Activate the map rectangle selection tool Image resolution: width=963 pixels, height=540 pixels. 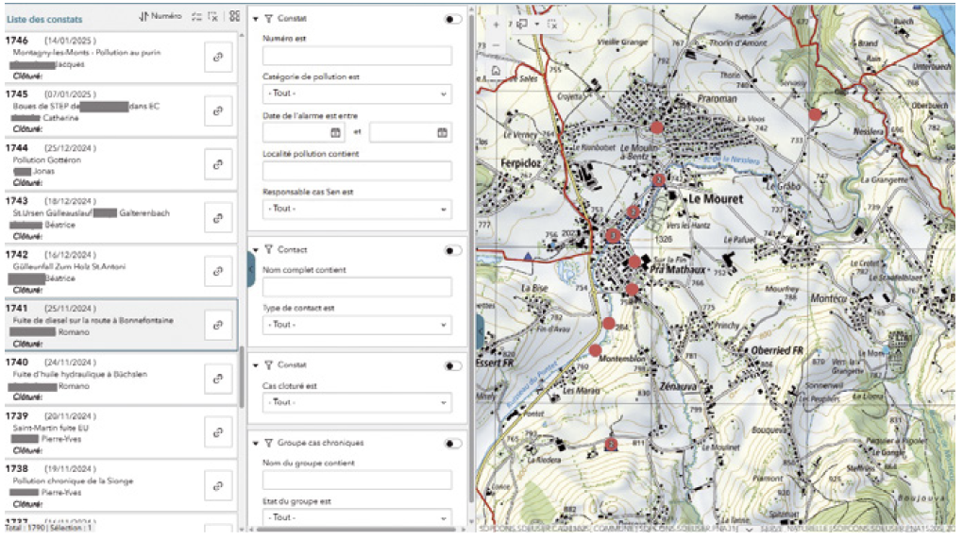coord(523,23)
